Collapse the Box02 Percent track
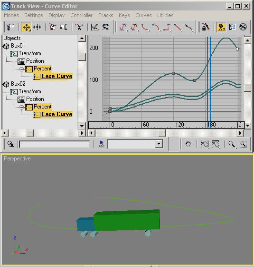Viewport: 254px width, 267px height. click(21, 107)
